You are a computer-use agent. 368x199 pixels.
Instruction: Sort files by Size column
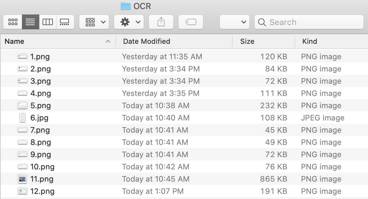coord(263,41)
